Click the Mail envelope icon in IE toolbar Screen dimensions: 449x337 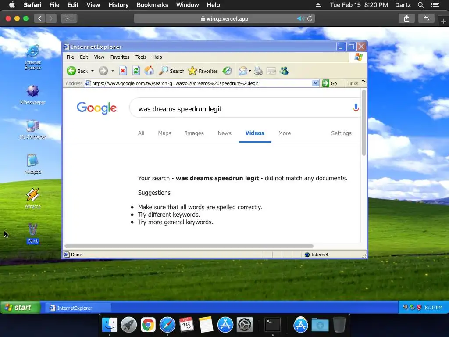(x=243, y=71)
